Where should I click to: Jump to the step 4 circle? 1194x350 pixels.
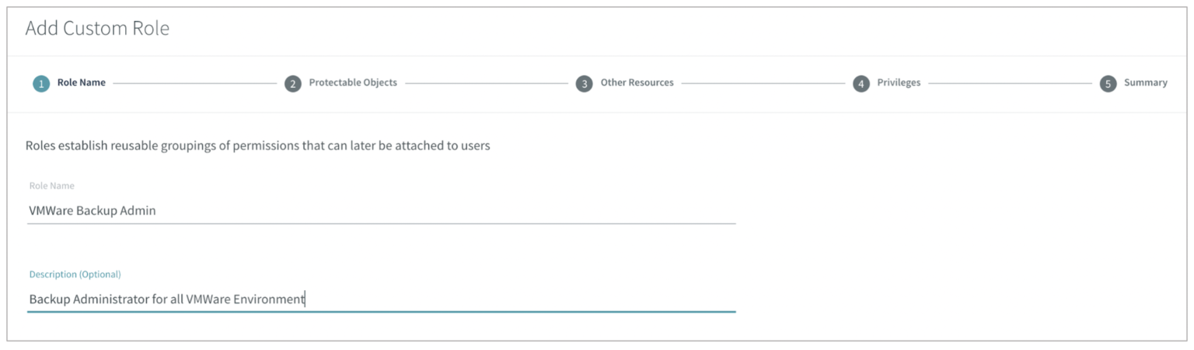pos(861,84)
